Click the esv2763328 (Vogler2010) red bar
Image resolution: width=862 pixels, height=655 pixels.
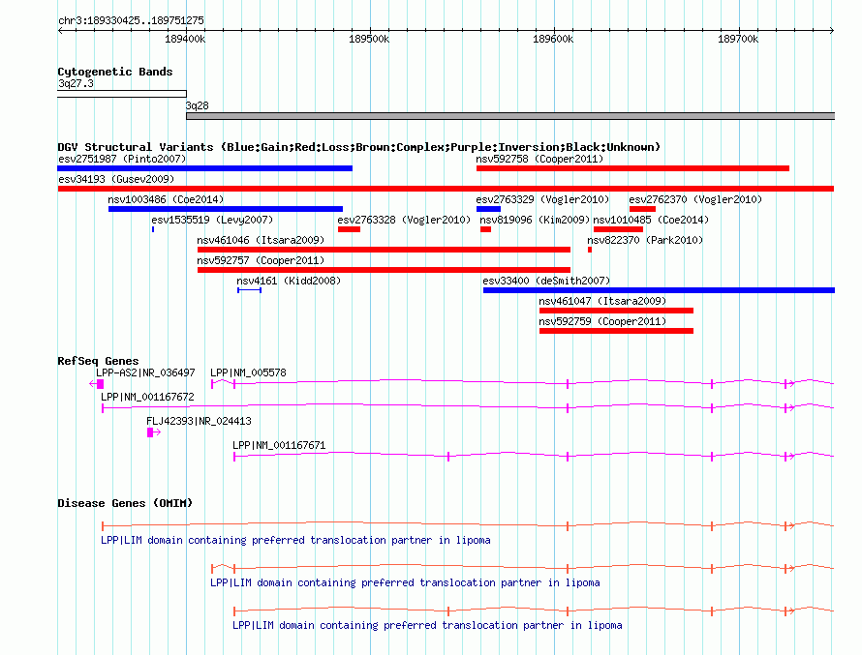click(x=349, y=229)
